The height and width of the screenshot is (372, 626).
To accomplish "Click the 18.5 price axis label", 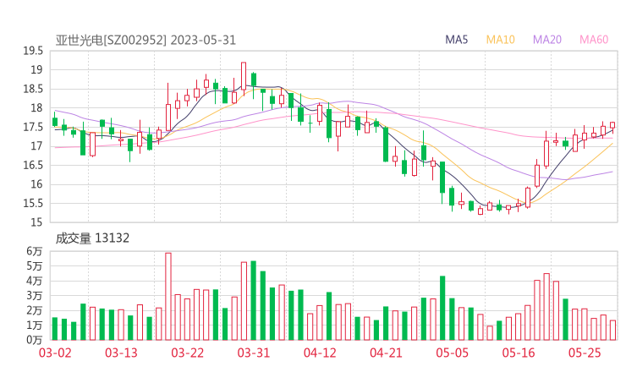I will pyautogui.click(x=33, y=89).
